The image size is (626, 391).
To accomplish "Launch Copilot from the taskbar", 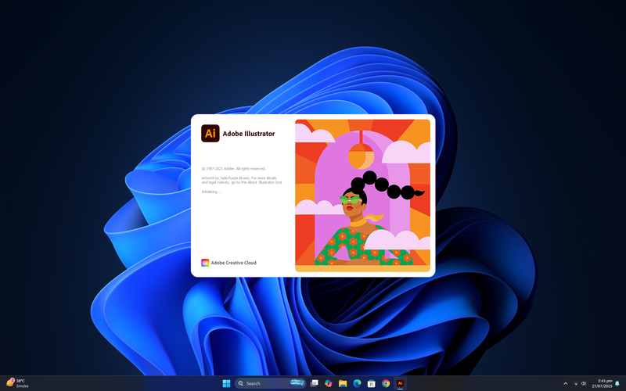I will (x=328, y=383).
